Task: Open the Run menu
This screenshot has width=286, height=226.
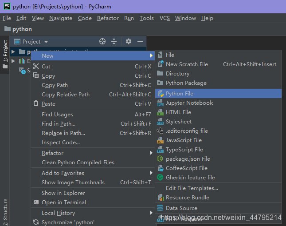Action: (x=129, y=18)
